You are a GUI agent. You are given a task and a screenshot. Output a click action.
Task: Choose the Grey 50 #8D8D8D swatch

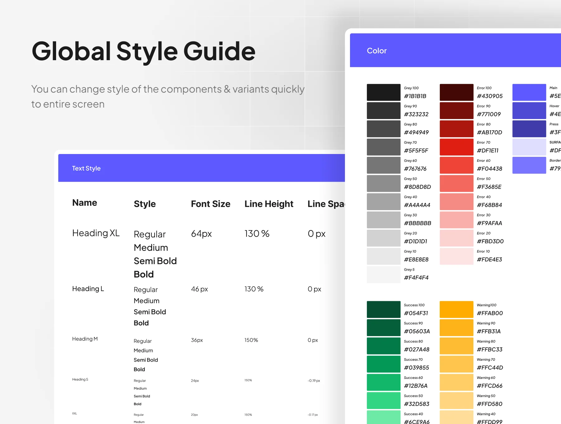(x=383, y=183)
